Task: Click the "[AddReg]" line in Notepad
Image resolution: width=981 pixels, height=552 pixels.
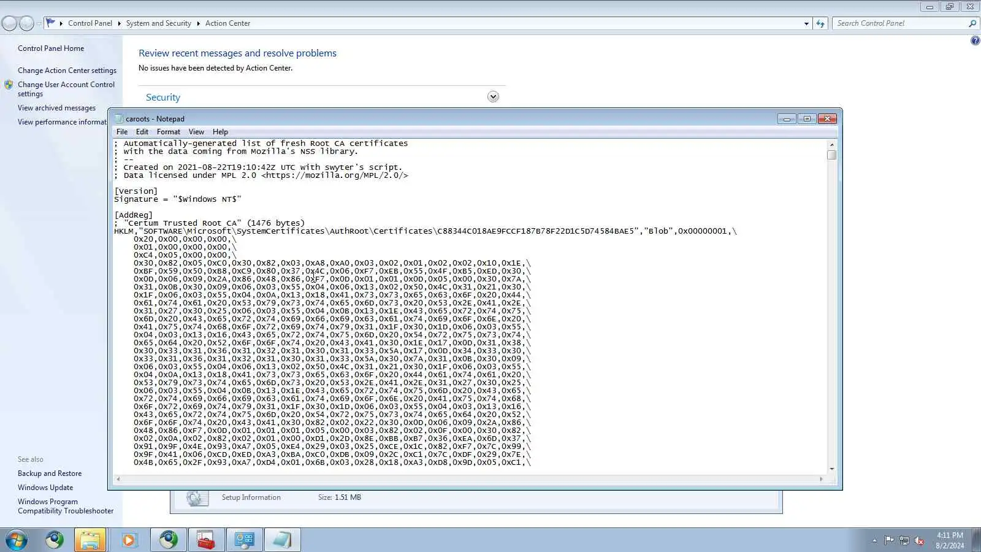Action: tap(134, 215)
